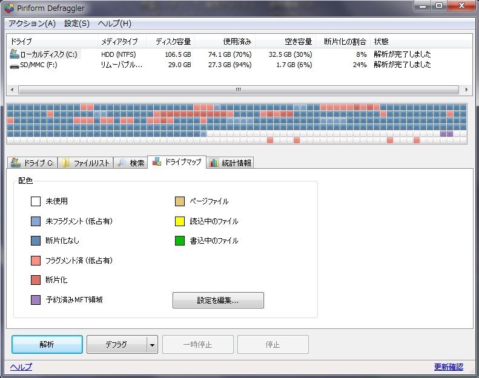Screen dimensions: 479x378
Task: Open the 更新確認 link
Action: pos(449,367)
